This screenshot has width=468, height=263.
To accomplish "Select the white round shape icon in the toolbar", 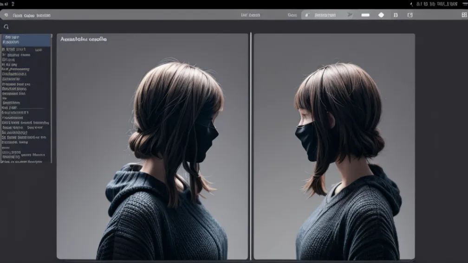I will (x=381, y=15).
